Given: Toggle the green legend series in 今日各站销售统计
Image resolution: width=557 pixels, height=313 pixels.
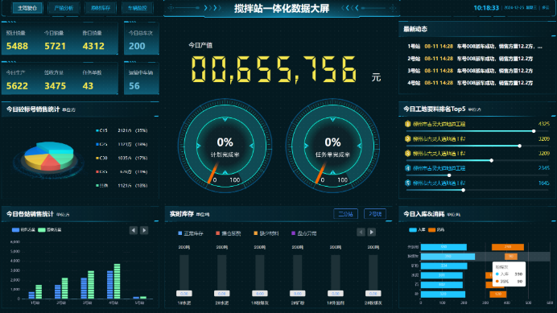Looking at the screenshot, I should click(50, 230).
